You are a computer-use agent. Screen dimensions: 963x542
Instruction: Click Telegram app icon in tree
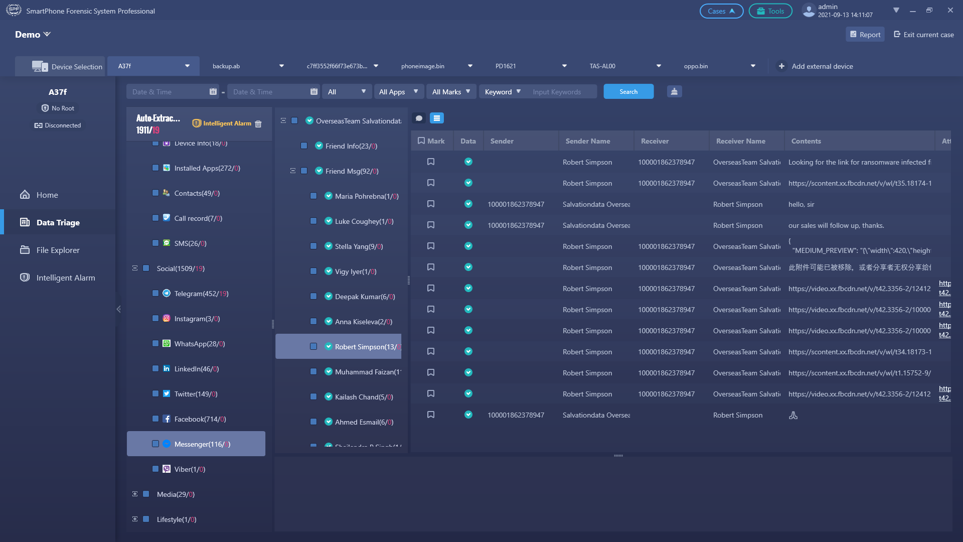click(x=167, y=294)
